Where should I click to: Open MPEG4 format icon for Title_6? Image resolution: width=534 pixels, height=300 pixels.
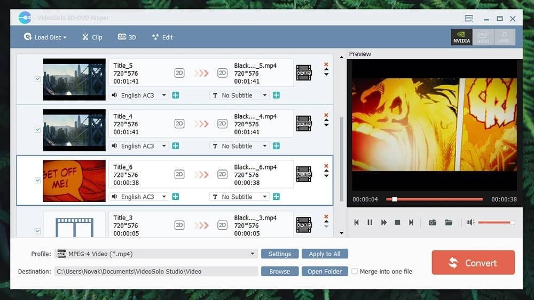[x=304, y=174]
